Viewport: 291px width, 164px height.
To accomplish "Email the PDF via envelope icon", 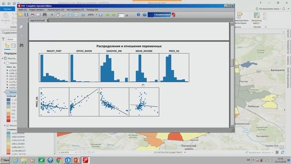I will [x=38, y=15].
